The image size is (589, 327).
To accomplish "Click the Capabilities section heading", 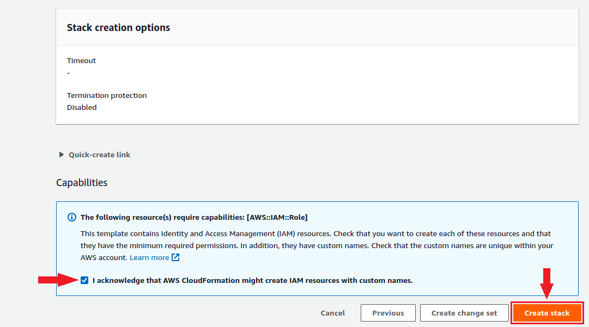I will point(82,183).
